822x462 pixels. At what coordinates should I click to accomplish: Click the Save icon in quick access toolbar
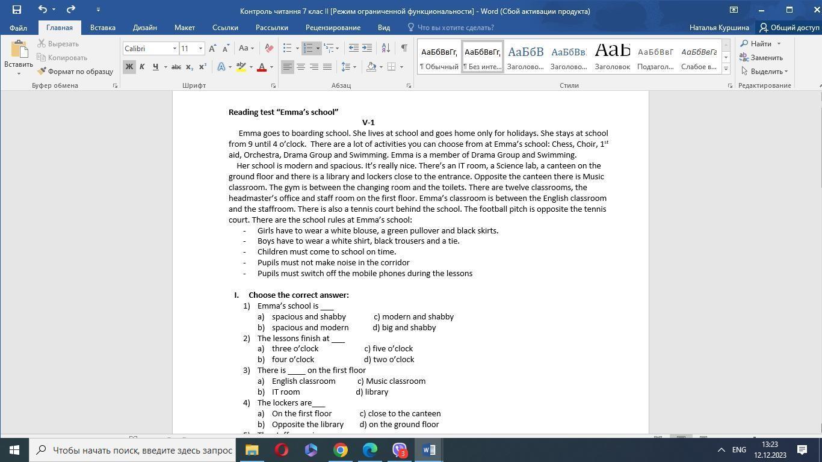(16, 10)
